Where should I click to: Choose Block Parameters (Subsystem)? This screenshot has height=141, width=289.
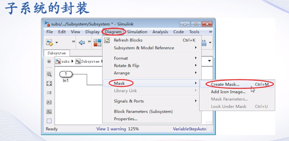tap(152, 112)
